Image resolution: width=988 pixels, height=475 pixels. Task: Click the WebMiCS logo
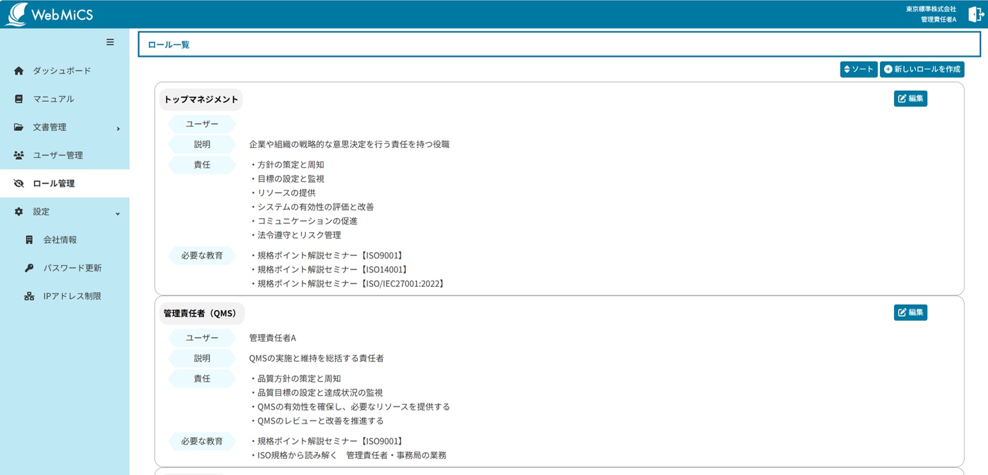pos(49,14)
